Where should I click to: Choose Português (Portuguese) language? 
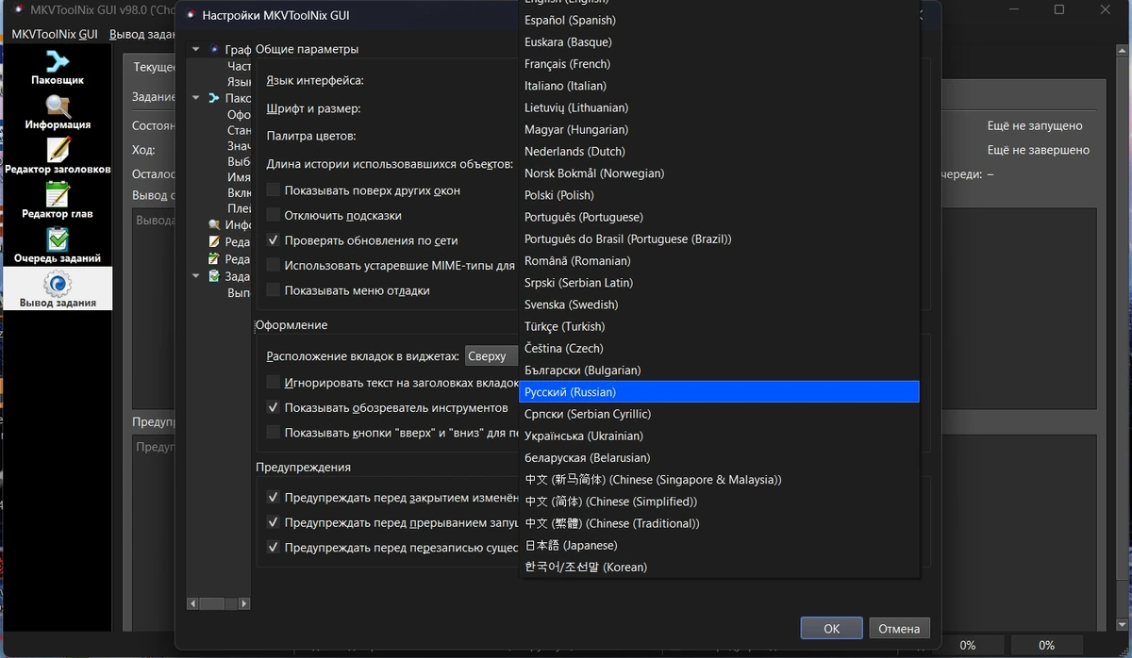pos(719,217)
